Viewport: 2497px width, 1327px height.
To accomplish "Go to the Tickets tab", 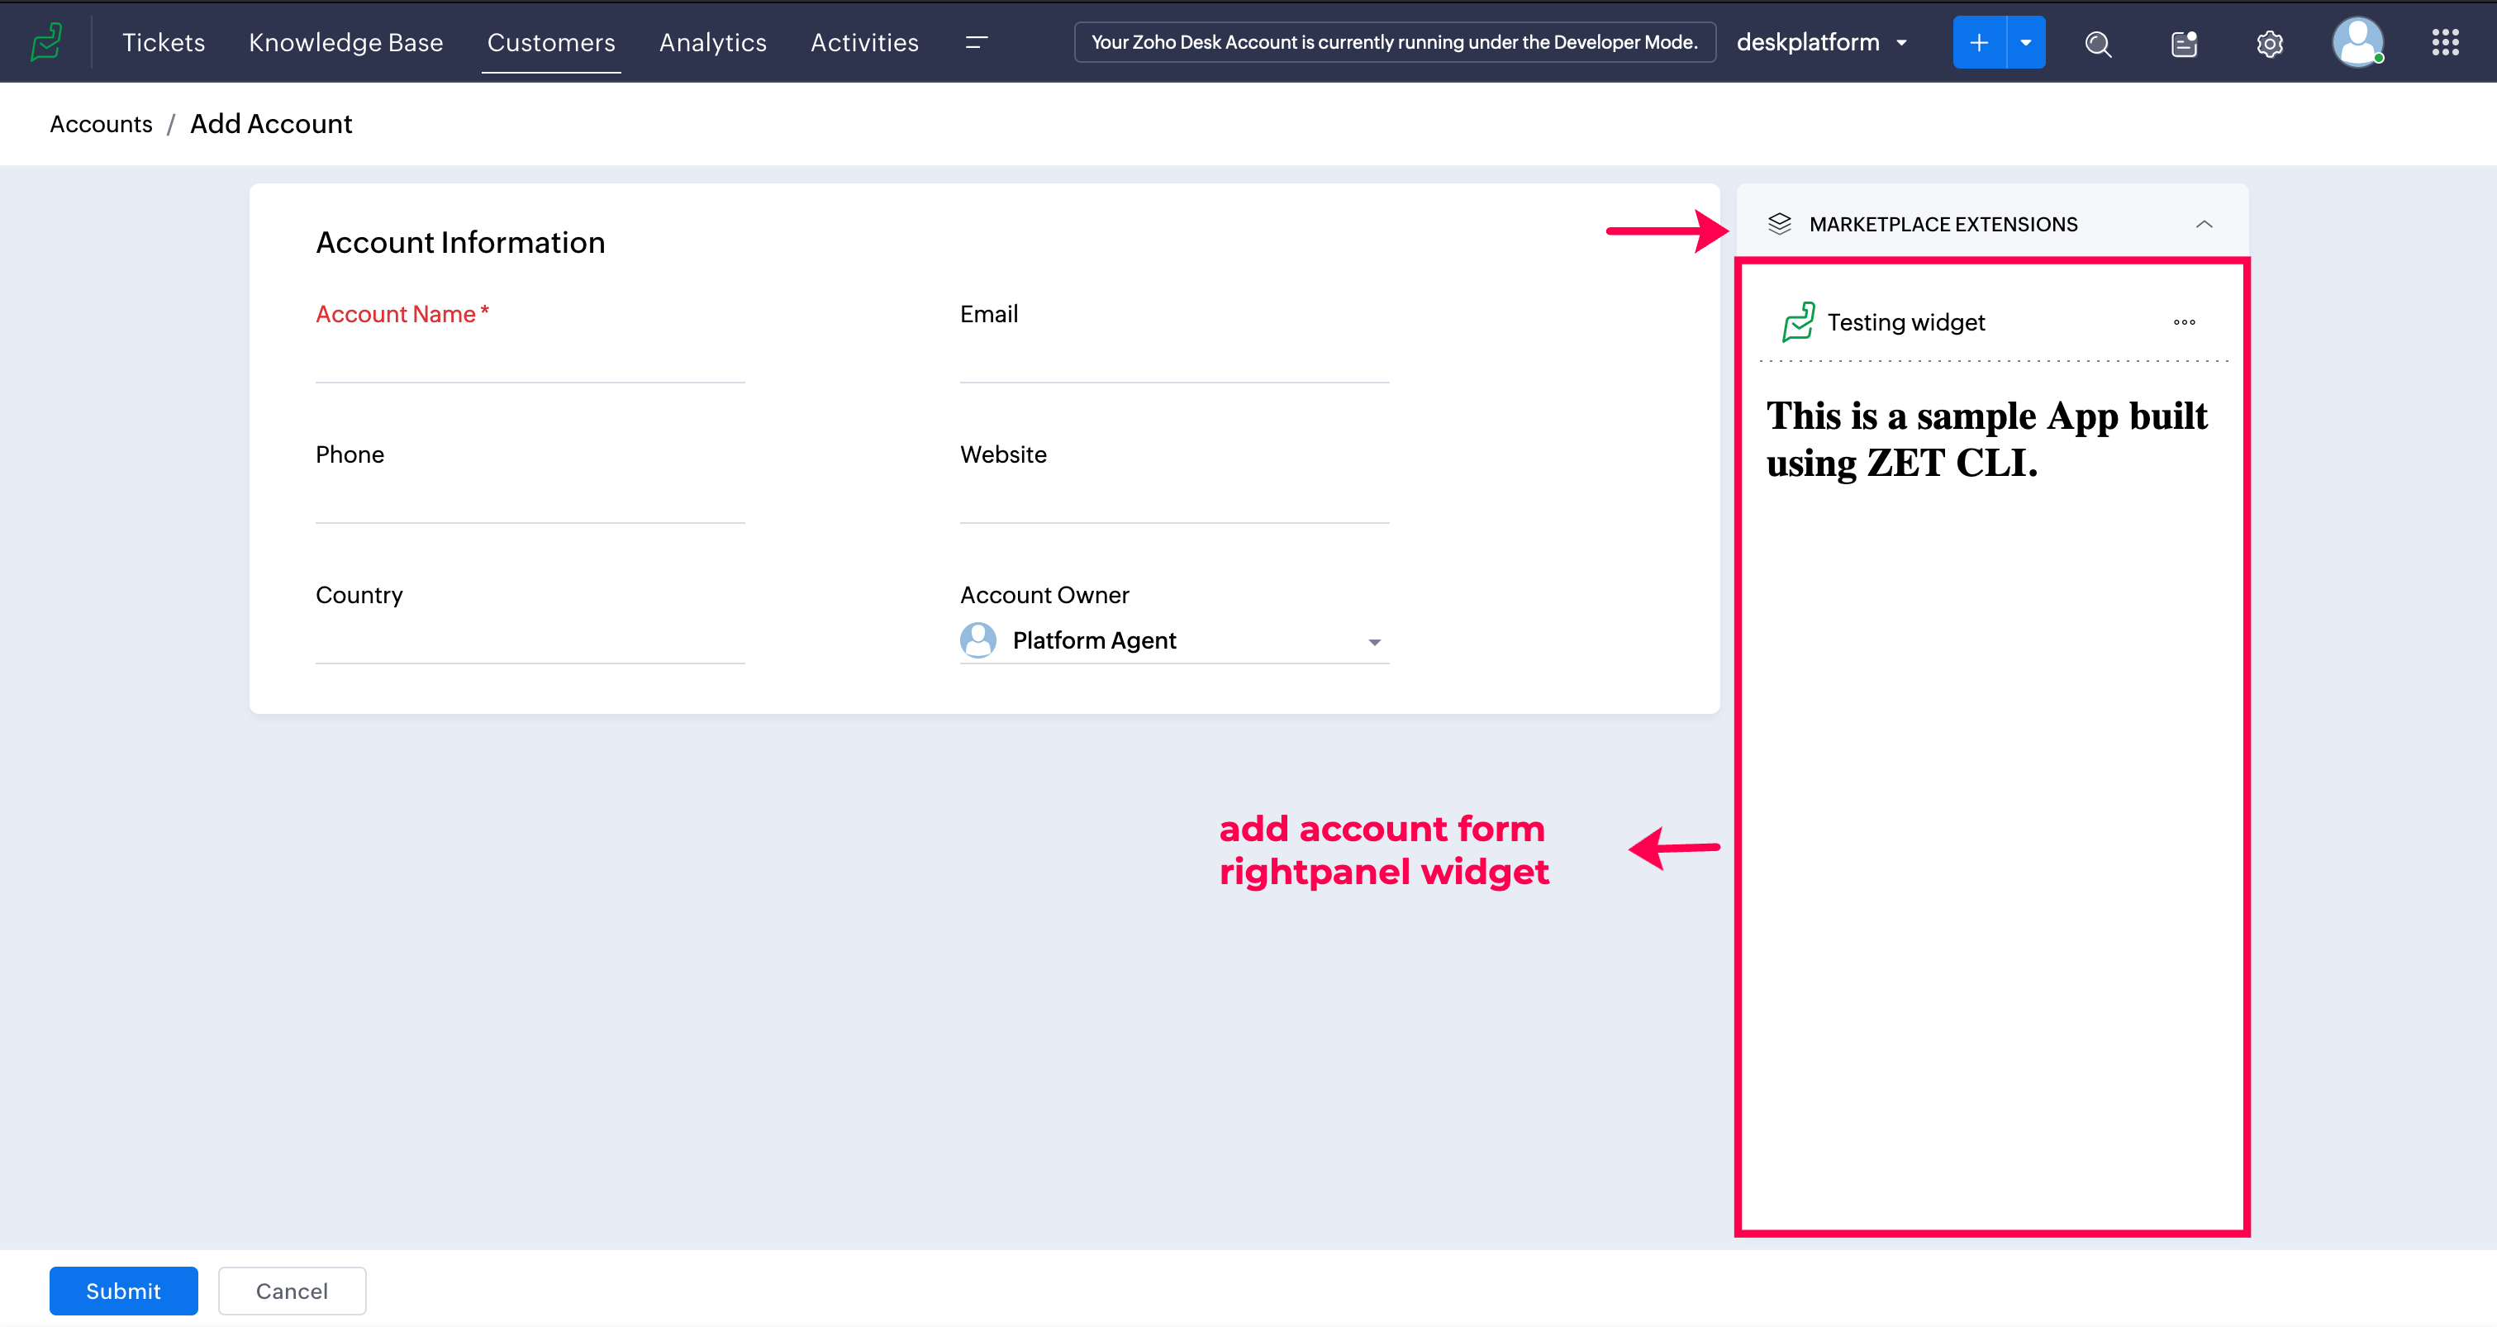I will tap(164, 43).
